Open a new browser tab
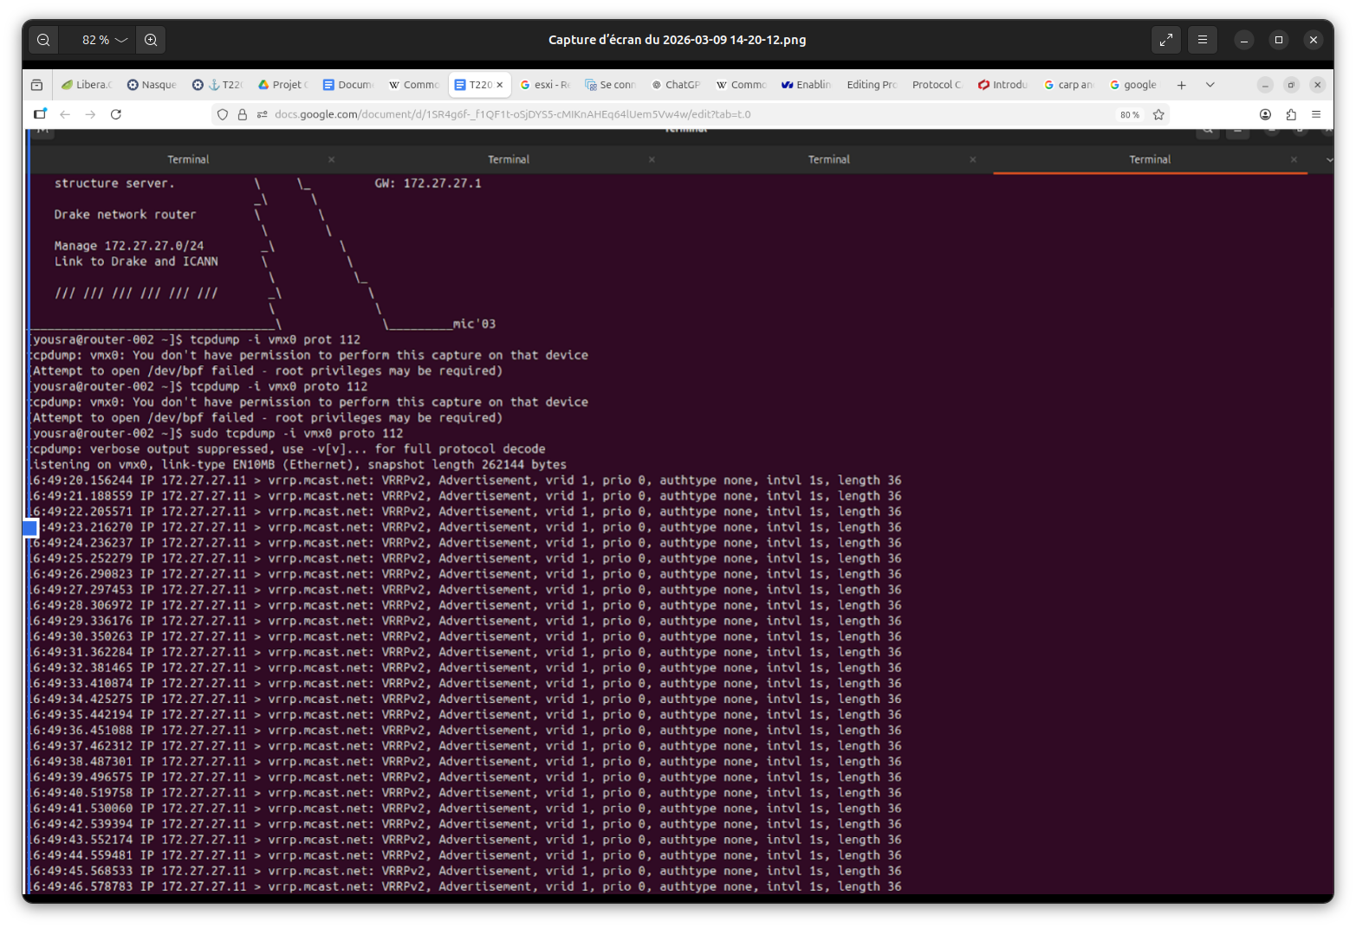 pos(1181,85)
